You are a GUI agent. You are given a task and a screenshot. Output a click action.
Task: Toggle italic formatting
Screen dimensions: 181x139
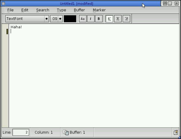(91, 19)
